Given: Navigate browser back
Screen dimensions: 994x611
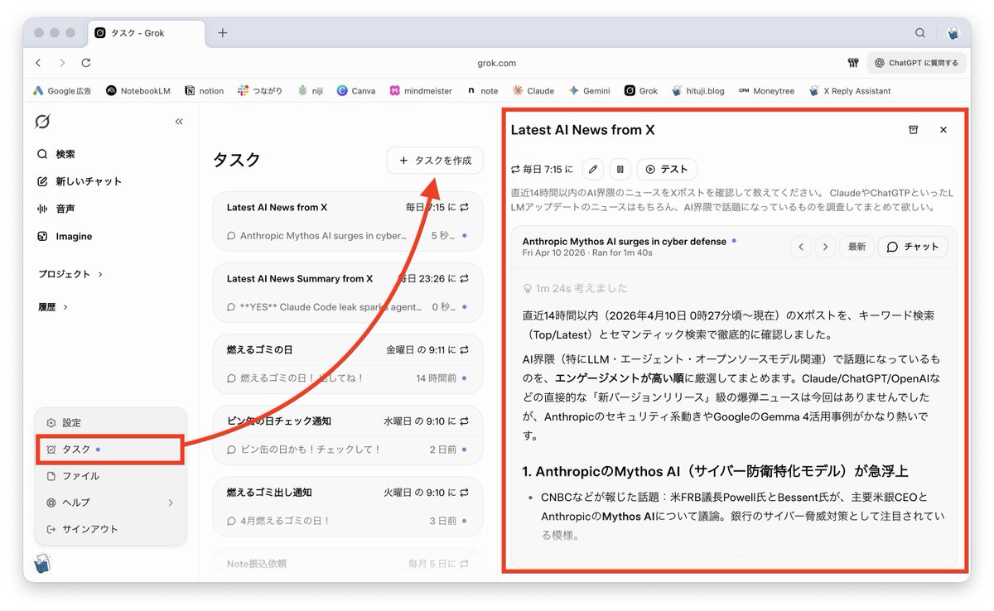Looking at the screenshot, I should [x=38, y=63].
